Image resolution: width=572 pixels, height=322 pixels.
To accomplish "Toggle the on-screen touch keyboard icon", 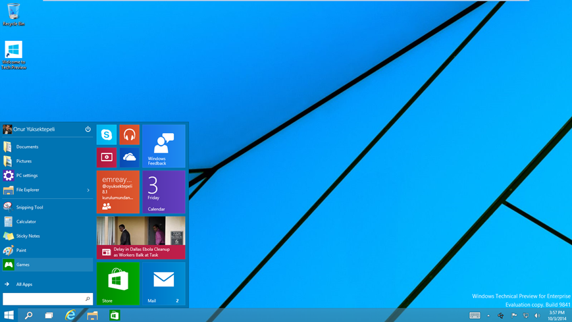I will coord(475,315).
